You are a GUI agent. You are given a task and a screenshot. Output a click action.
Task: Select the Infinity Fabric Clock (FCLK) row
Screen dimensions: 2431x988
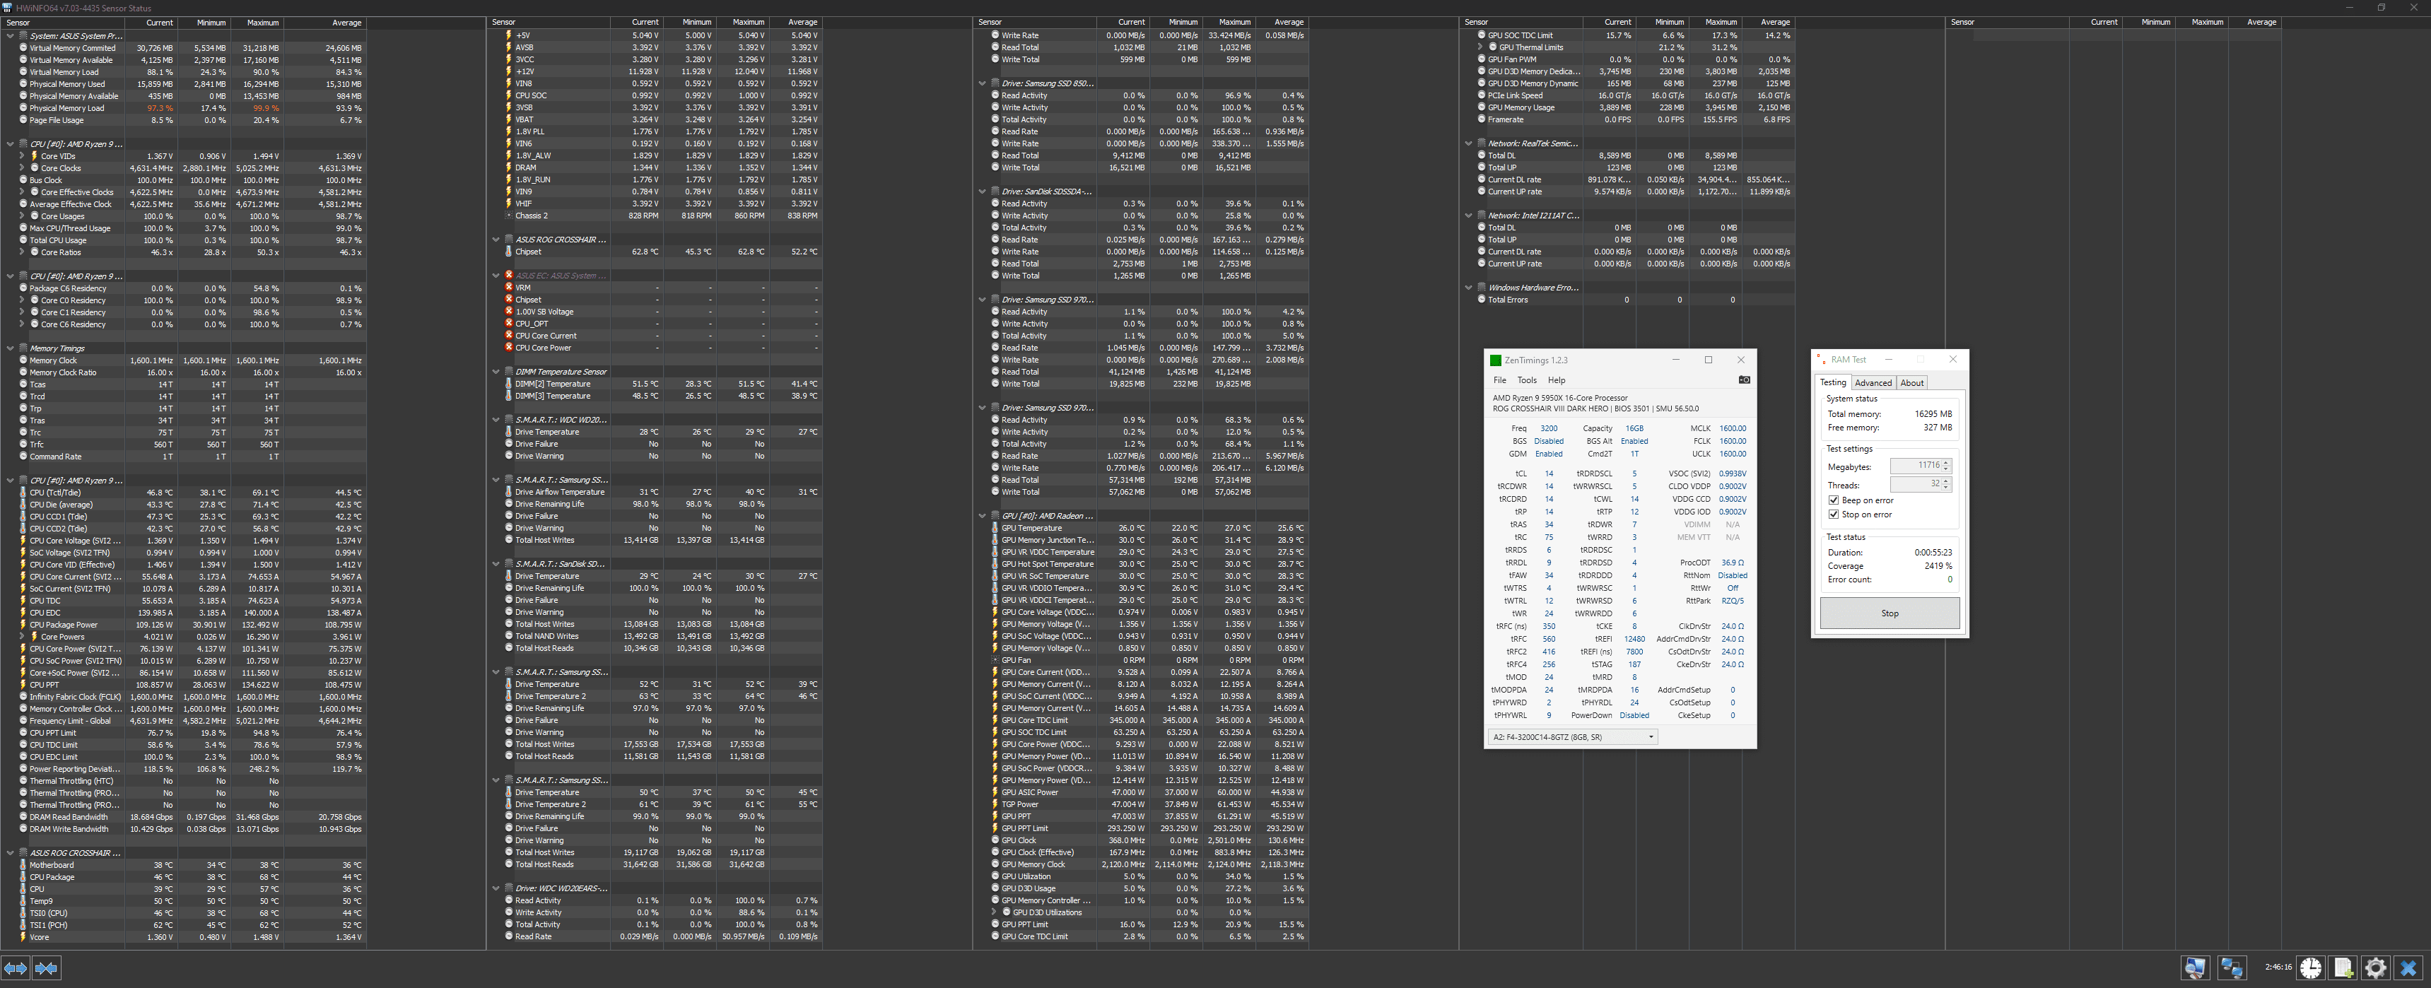pos(183,698)
